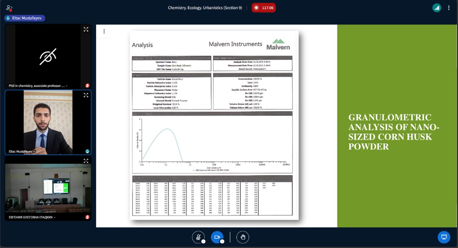Image resolution: width=458 pixels, height=248 pixels.
Task: Fullscreen Eltac Mustafayev's webcam tile
Action: [x=86, y=95]
